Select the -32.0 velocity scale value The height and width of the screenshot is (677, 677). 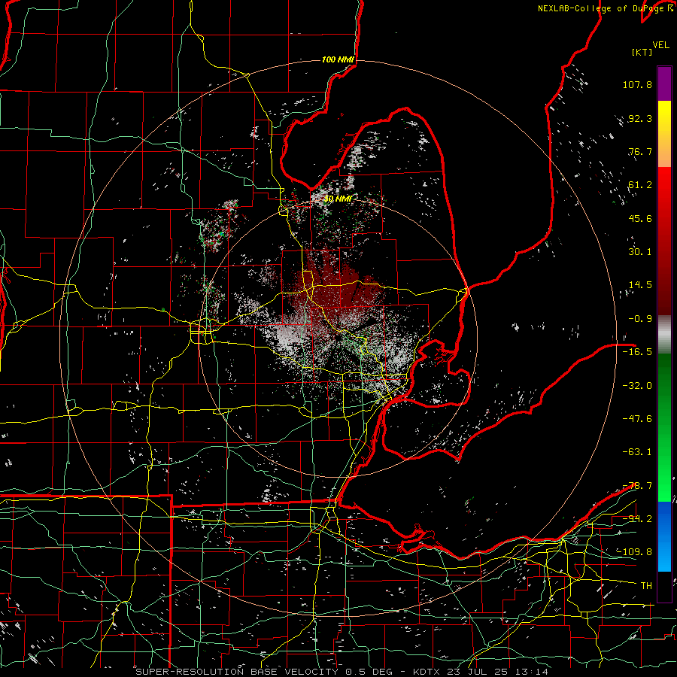pos(637,385)
